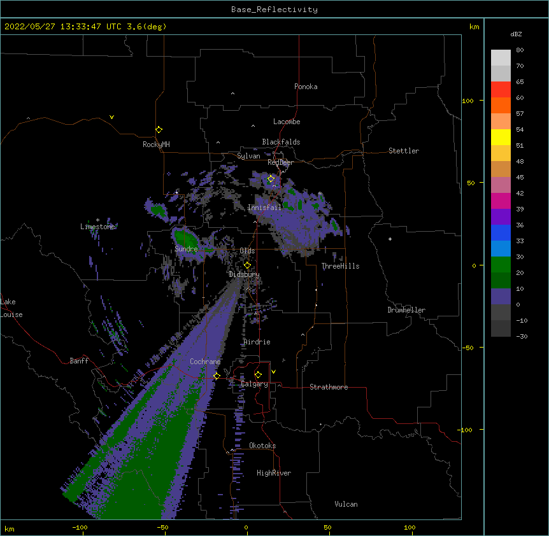549x536 pixels.
Task: Click the RedDeer label
Action: (280, 162)
